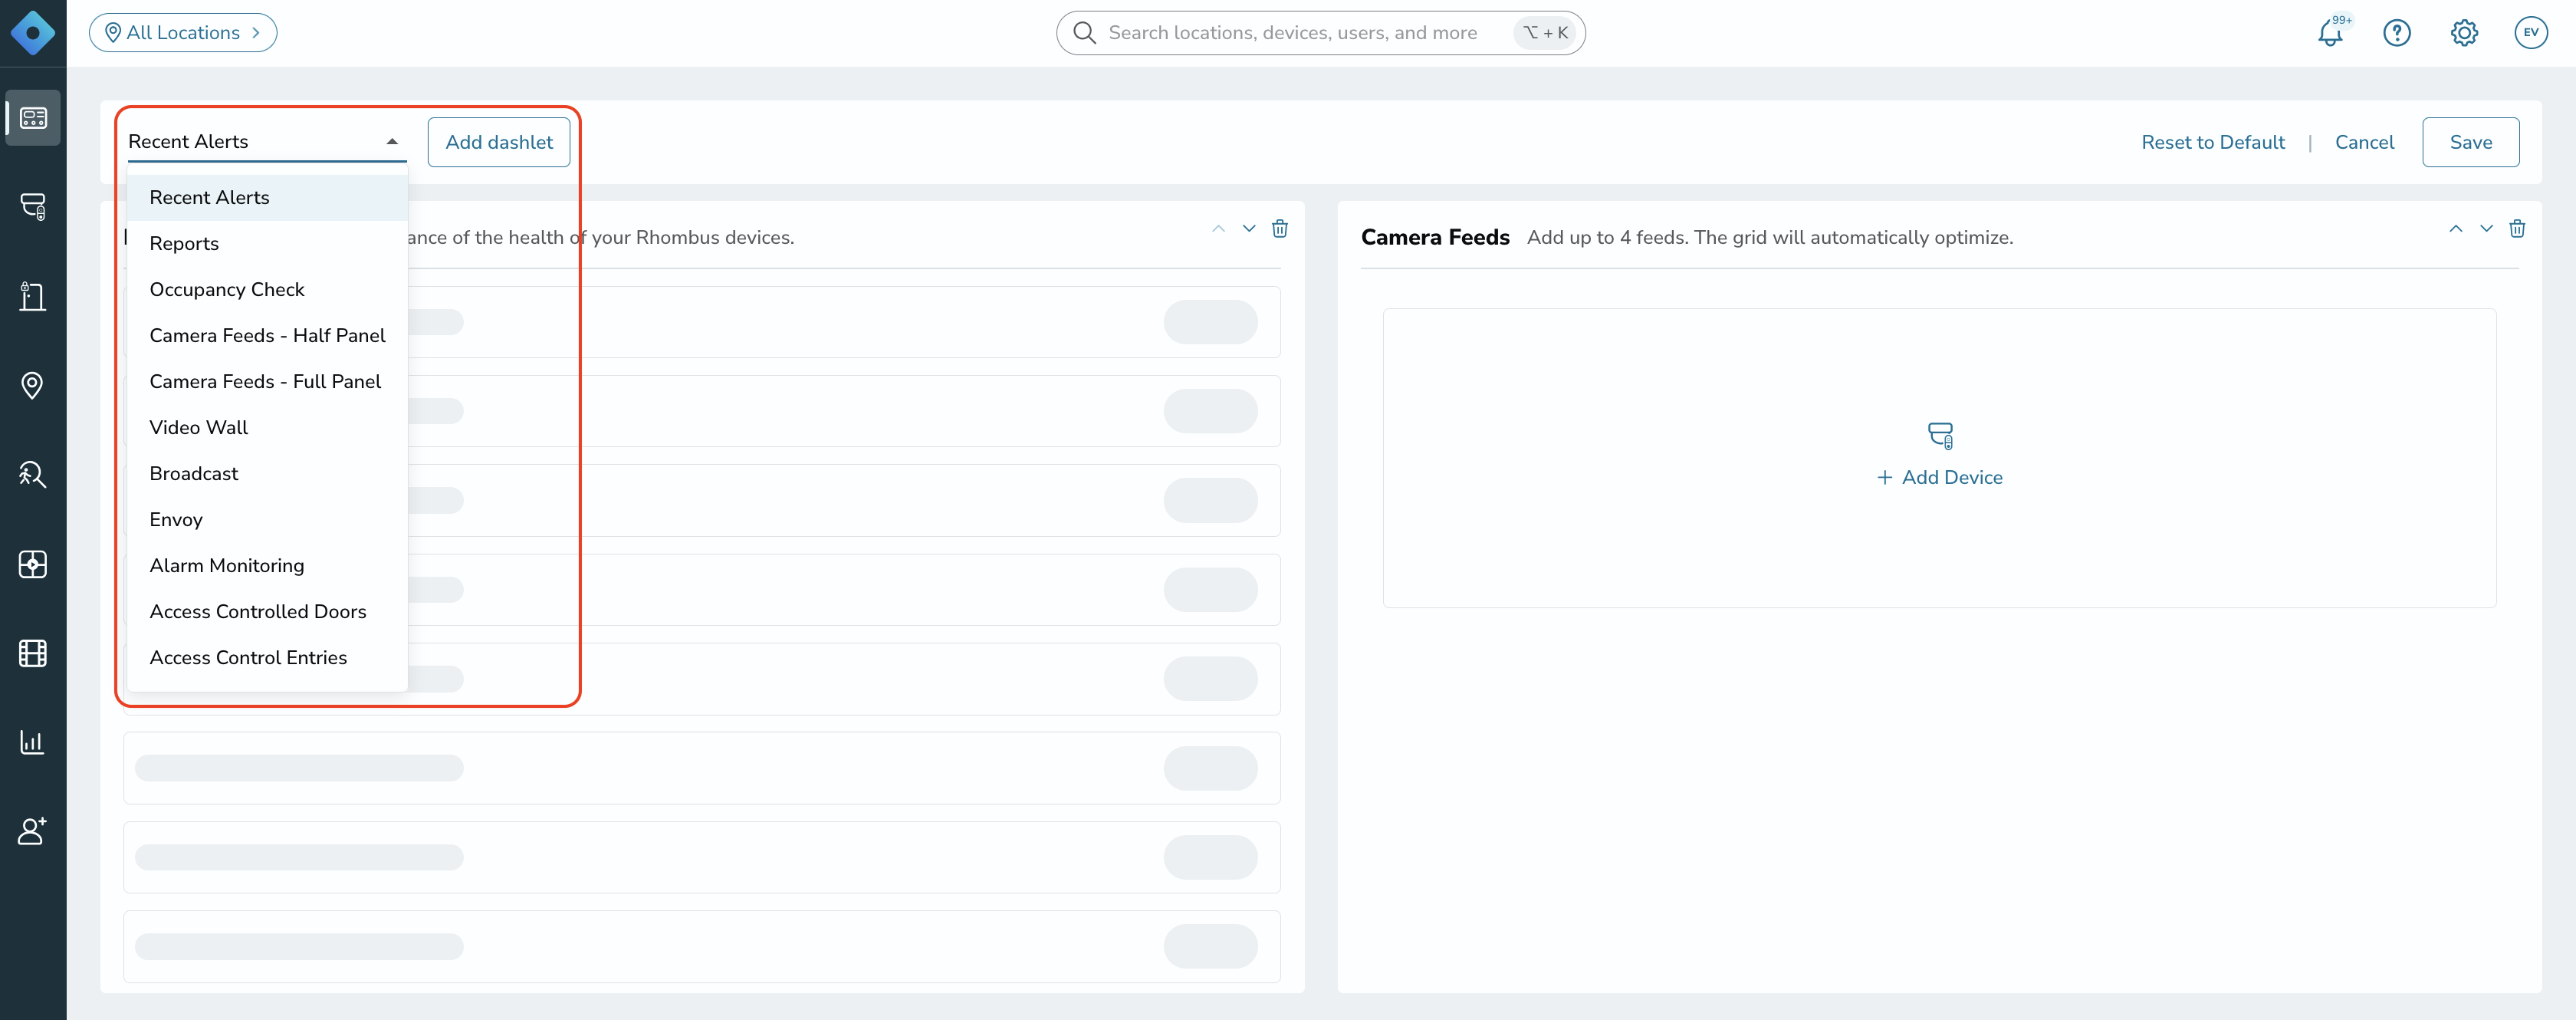
Task: Open the Access Control door sidebar icon
Action: pos(33,296)
